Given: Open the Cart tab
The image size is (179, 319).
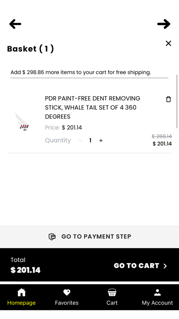Looking at the screenshot, I should [x=112, y=297].
